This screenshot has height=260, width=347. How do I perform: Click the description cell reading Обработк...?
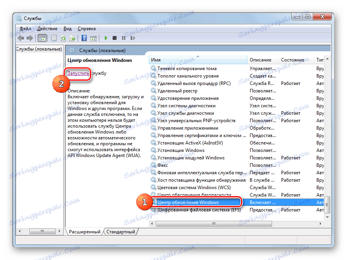(x=262, y=128)
